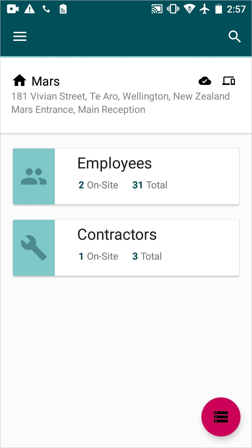Tap the warning triangle status bar icon
The height and width of the screenshot is (448, 252).
click(x=30, y=9)
